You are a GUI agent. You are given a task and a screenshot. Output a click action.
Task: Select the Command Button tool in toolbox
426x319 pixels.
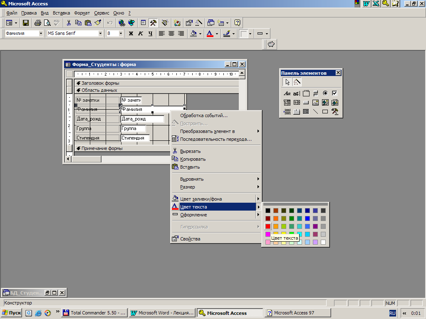[306, 103]
